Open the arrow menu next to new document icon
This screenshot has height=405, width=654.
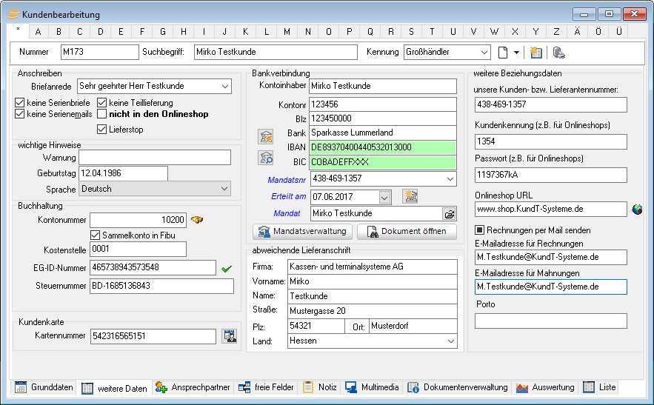[516, 53]
